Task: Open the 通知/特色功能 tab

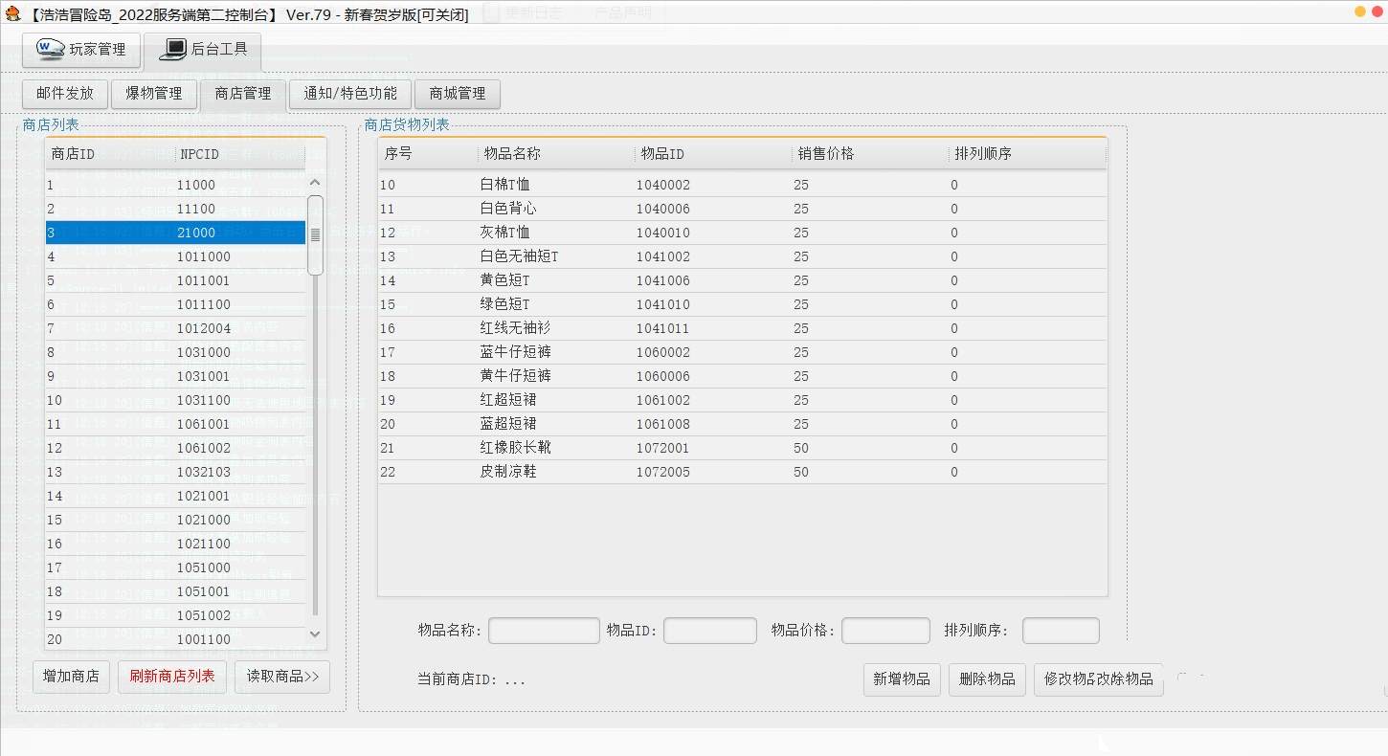Action: pos(349,94)
